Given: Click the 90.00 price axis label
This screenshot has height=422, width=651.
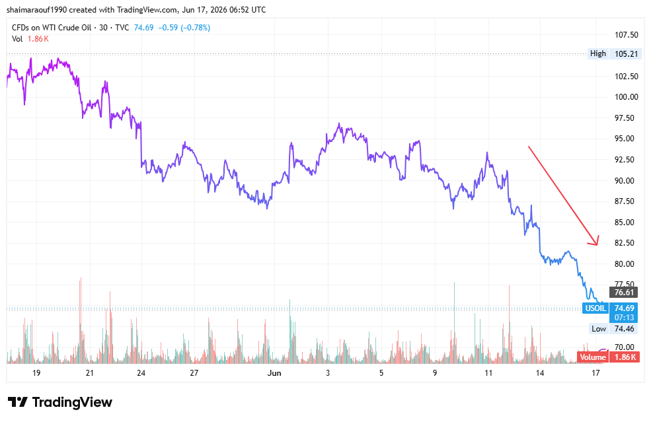Looking at the screenshot, I should pyautogui.click(x=626, y=180).
